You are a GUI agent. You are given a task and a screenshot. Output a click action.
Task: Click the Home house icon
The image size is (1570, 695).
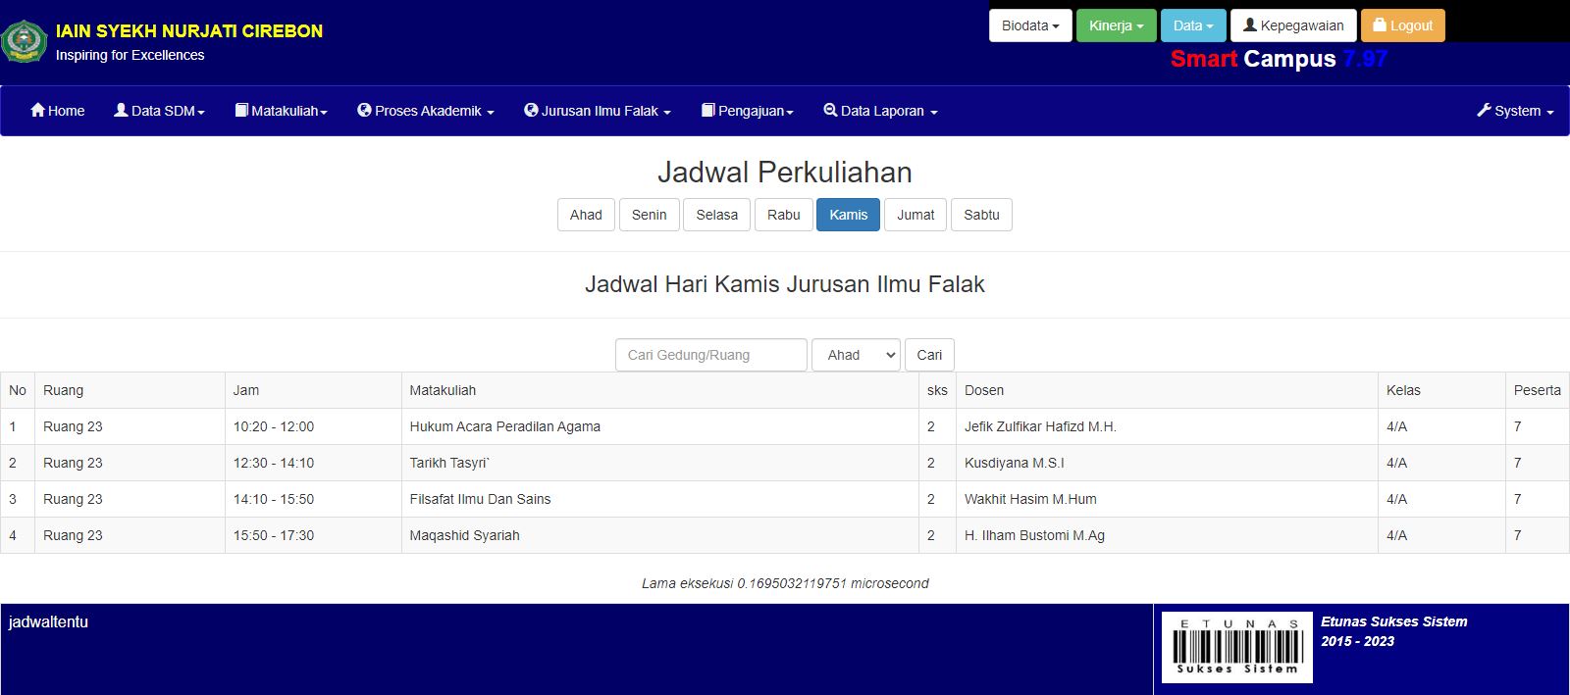coord(38,110)
